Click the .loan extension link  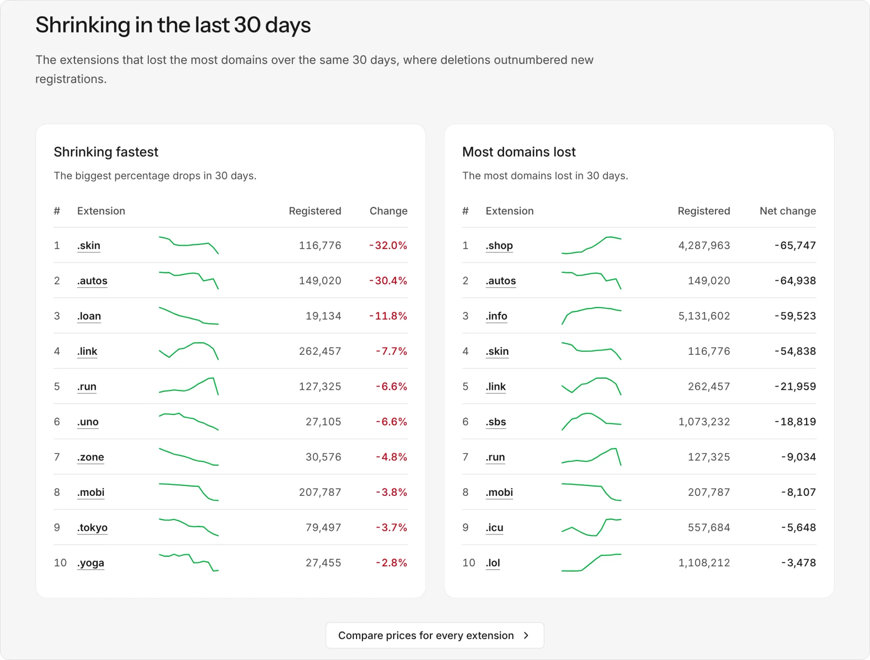(89, 316)
